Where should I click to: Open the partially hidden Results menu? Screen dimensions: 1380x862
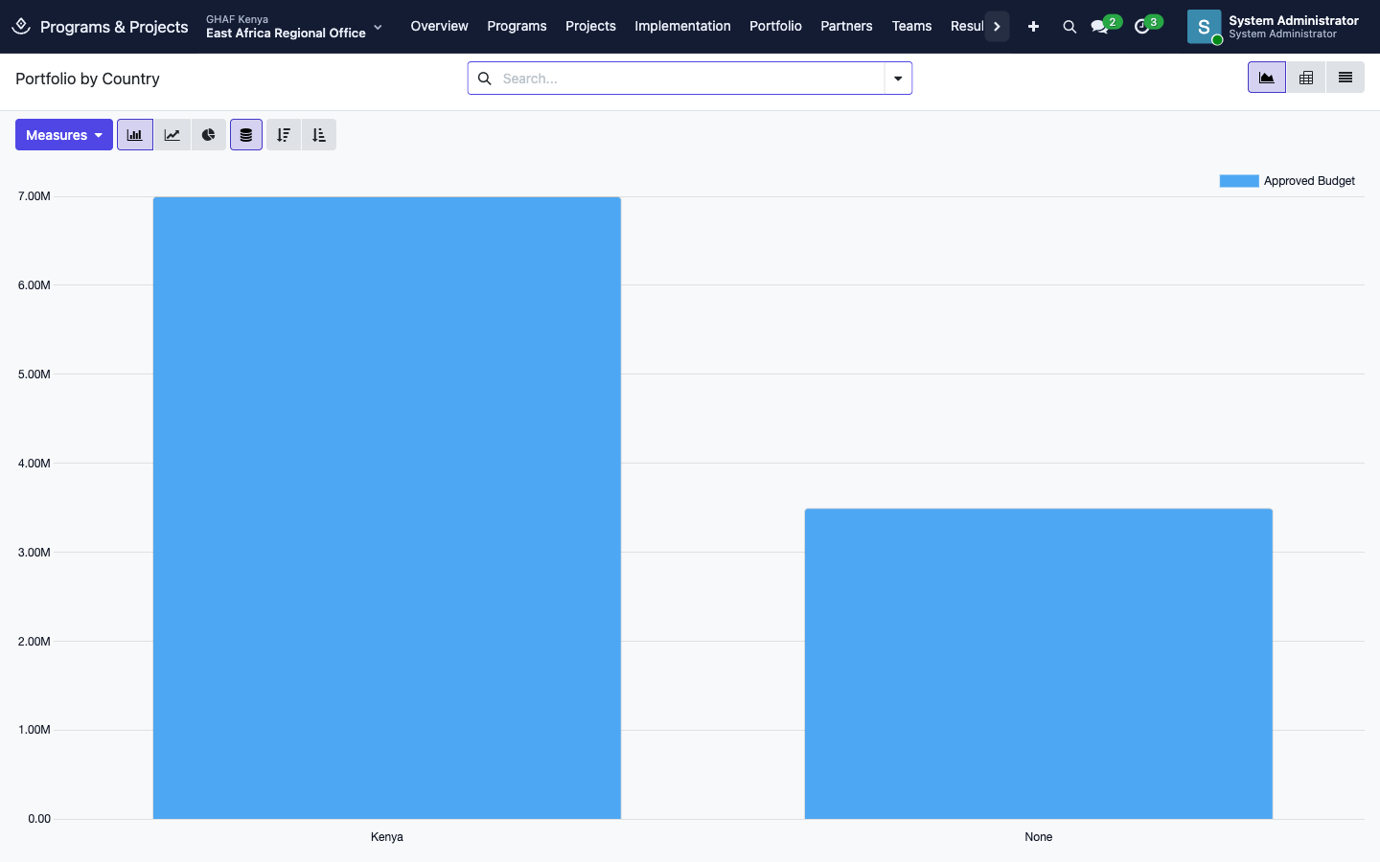[967, 26]
